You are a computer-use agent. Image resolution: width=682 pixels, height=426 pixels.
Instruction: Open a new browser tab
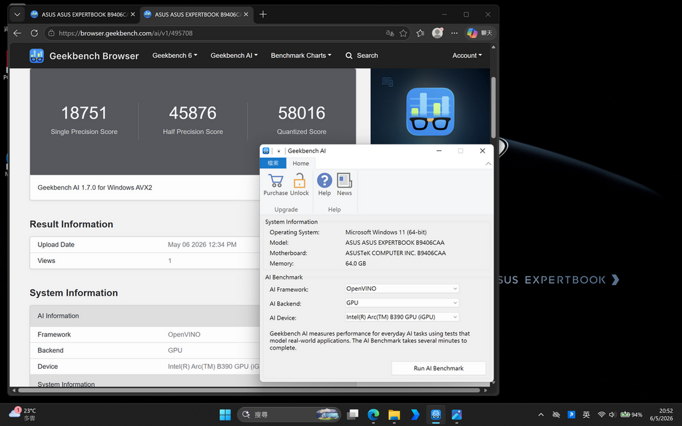[262, 15]
